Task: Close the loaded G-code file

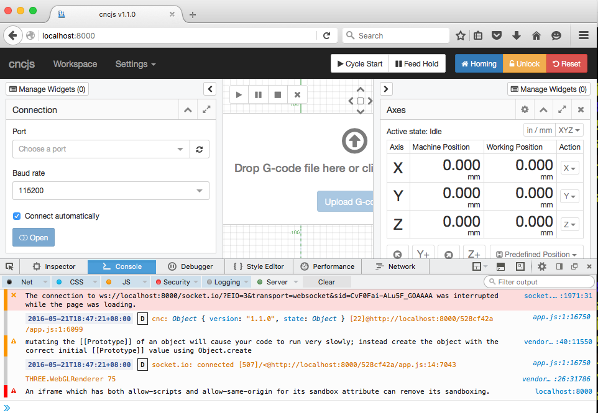Action: tap(297, 95)
